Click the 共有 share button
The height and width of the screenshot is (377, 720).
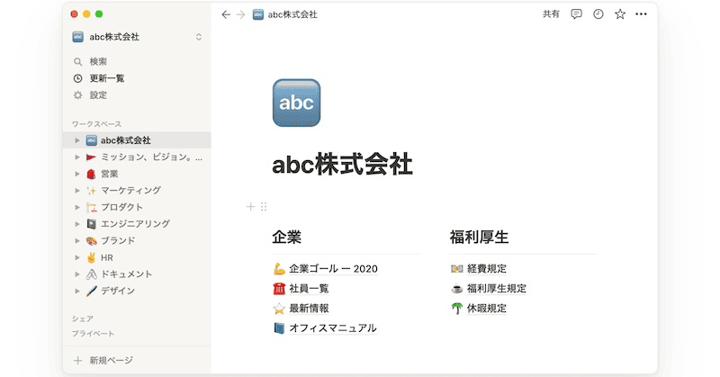[551, 14]
